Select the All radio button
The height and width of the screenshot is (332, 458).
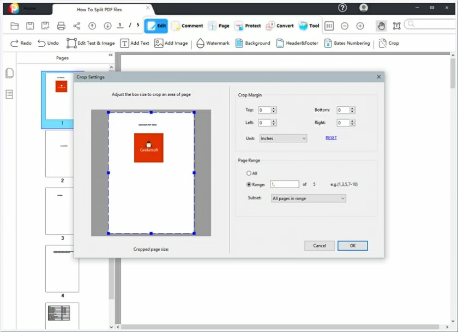(x=249, y=173)
